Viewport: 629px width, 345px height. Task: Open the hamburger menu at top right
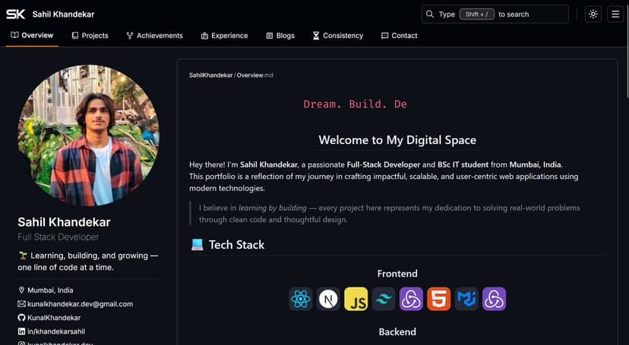click(x=615, y=14)
